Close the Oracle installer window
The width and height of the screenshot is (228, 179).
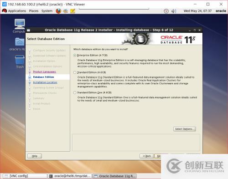pos(200,30)
